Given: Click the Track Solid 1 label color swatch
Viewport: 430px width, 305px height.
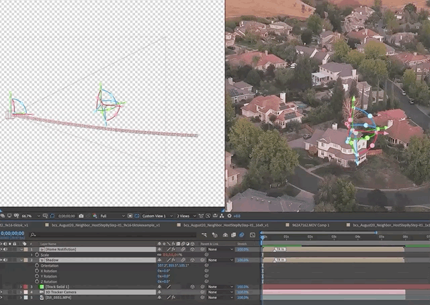Looking at the screenshot, I should point(26,287).
